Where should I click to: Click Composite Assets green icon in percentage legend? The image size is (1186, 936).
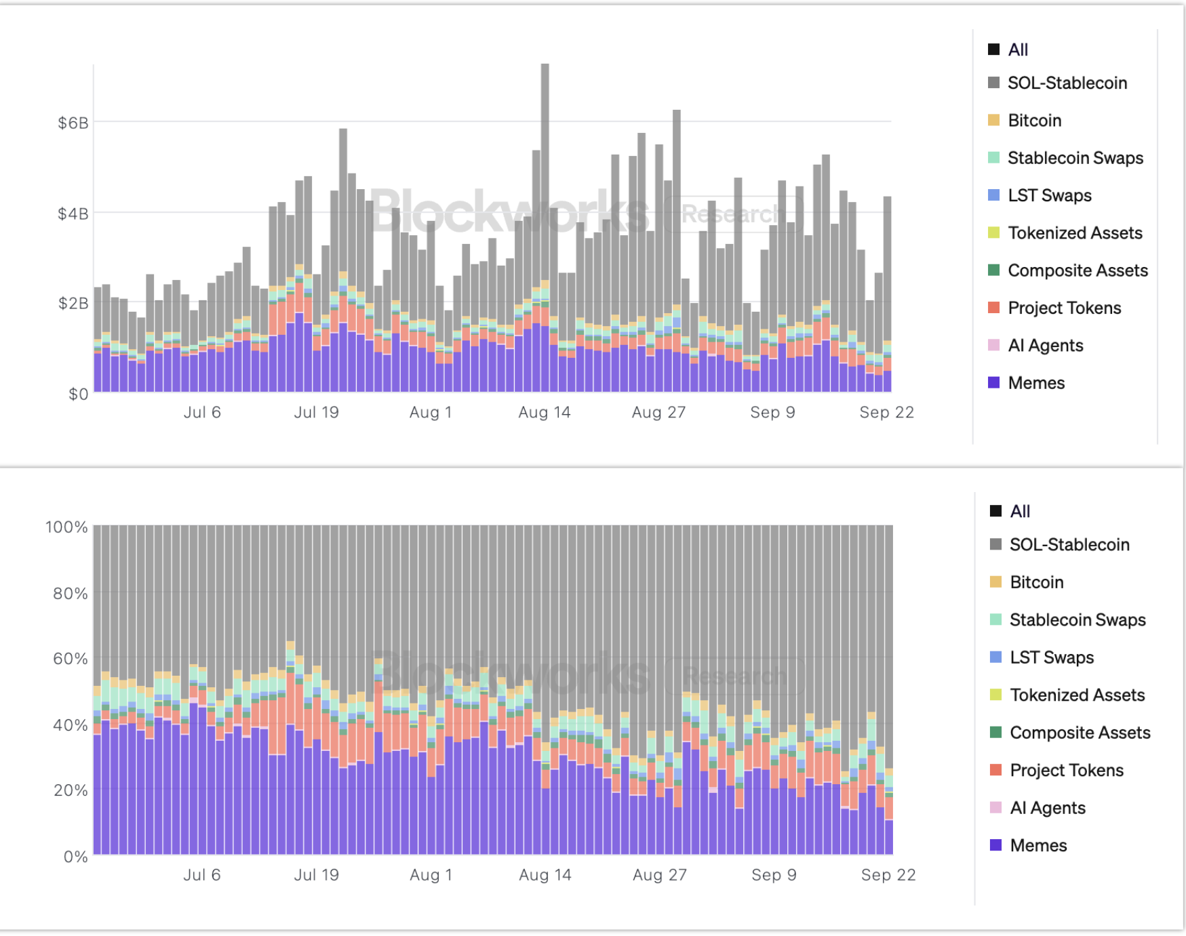point(995,733)
